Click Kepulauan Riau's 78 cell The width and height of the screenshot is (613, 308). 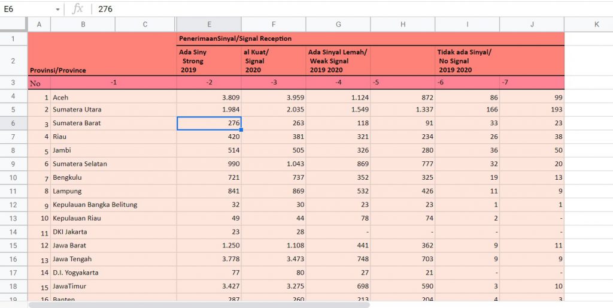click(x=338, y=218)
